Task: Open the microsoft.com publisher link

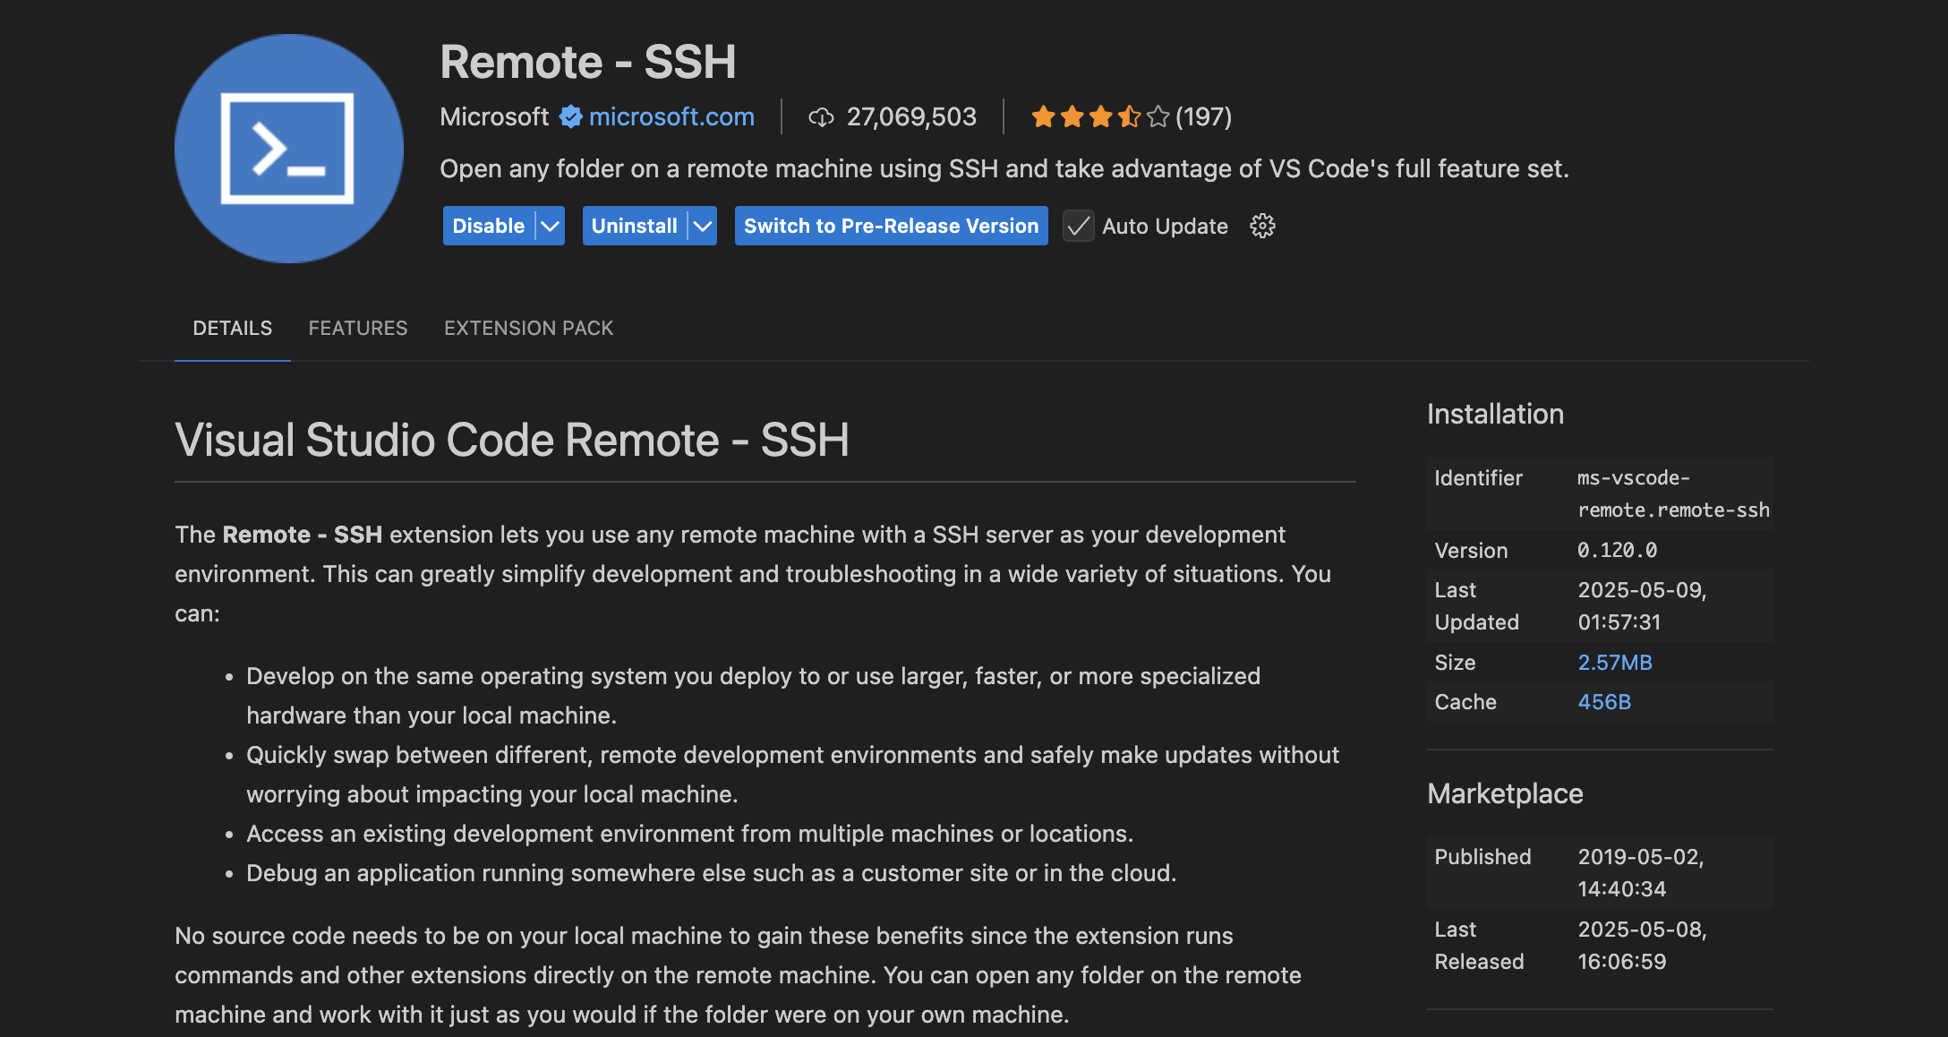Action: click(671, 117)
